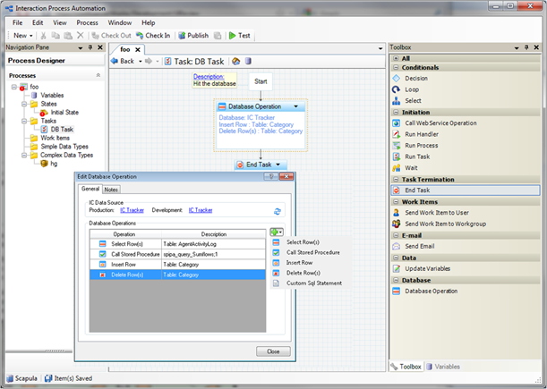Select the Loop toolbox item

[412, 89]
